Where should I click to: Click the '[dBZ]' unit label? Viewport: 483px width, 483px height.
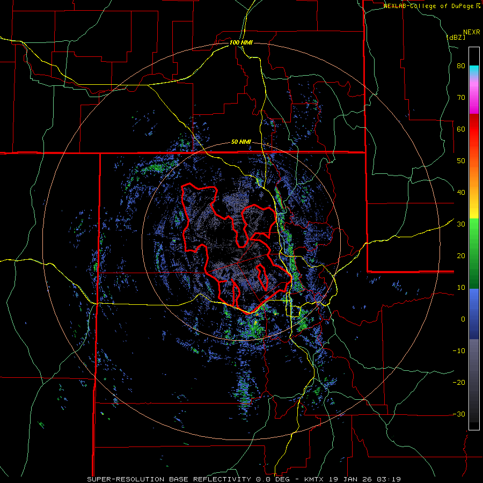click(x=456, y=37)
